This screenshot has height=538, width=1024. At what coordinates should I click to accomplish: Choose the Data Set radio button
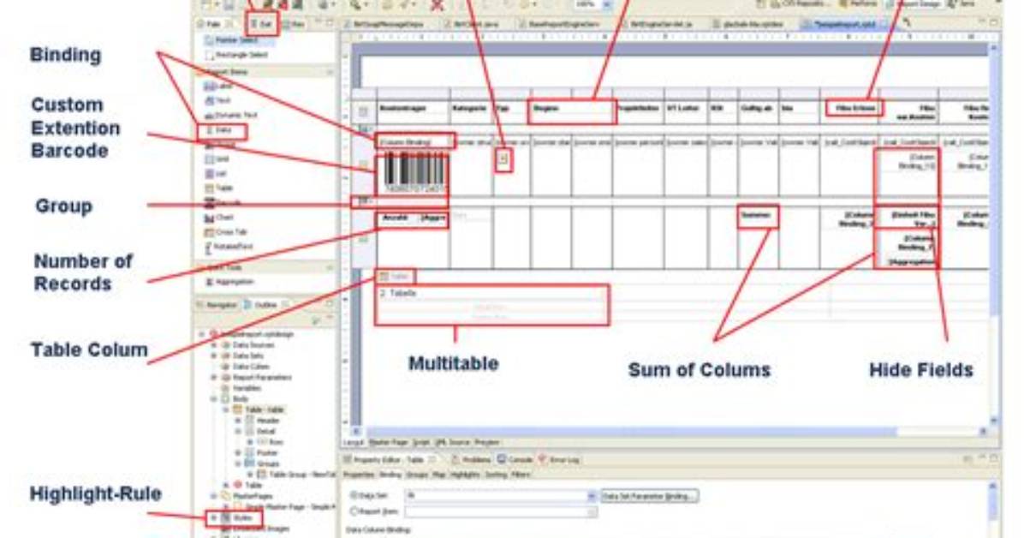coord(354,496)
